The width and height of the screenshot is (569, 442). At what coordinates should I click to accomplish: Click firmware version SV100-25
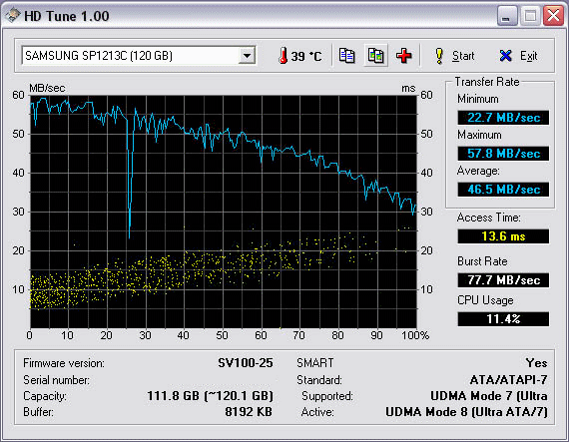tap(246, 363)
